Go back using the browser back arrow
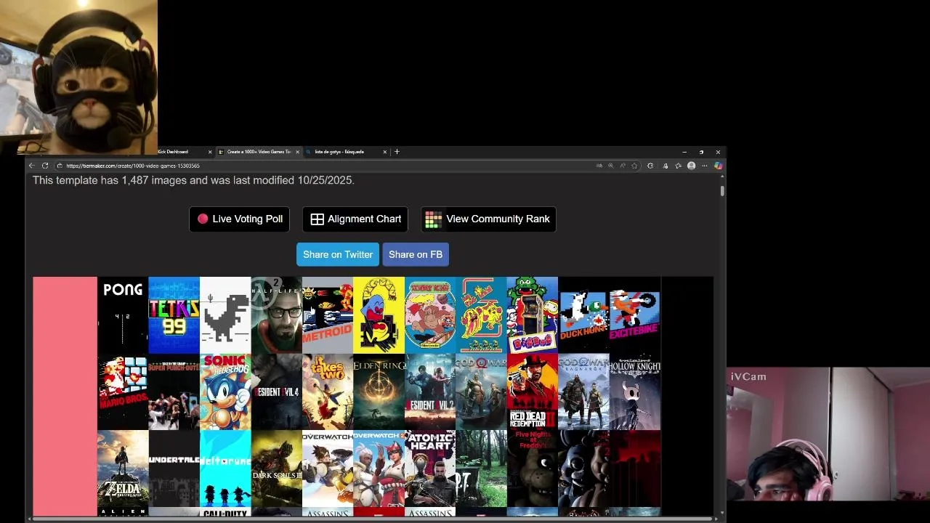930x523 pixels. [x=32, y=166]
